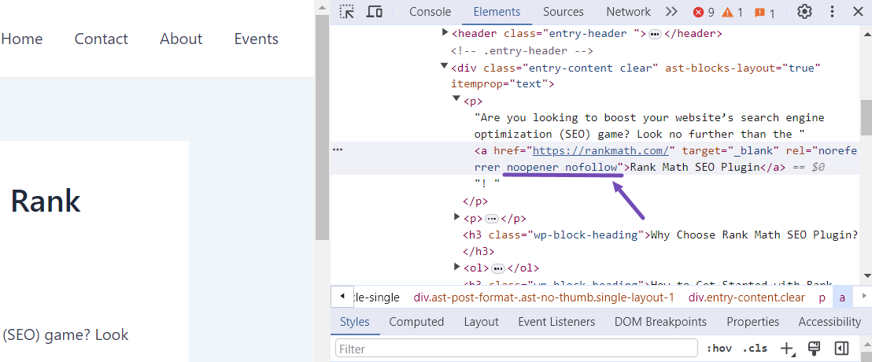Open the Event Listeners pane
This screenshot has width=872, height=362.
(556, 321)
